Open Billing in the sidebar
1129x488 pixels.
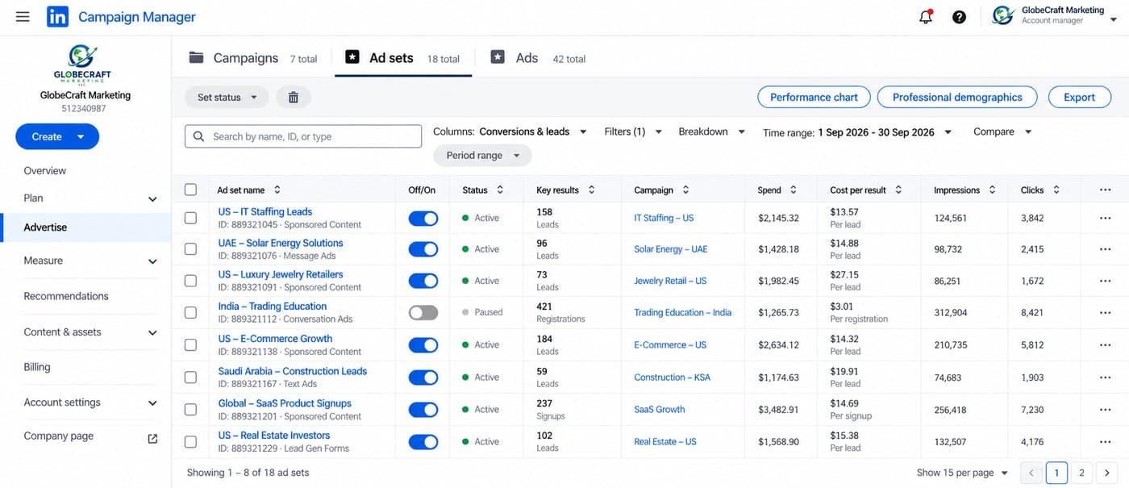[x=37, y=367]
